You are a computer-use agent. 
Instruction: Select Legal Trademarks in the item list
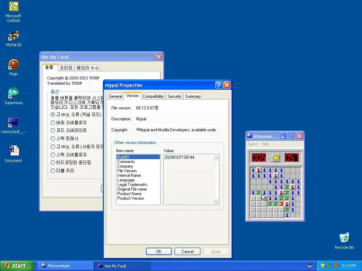point(138,185)
